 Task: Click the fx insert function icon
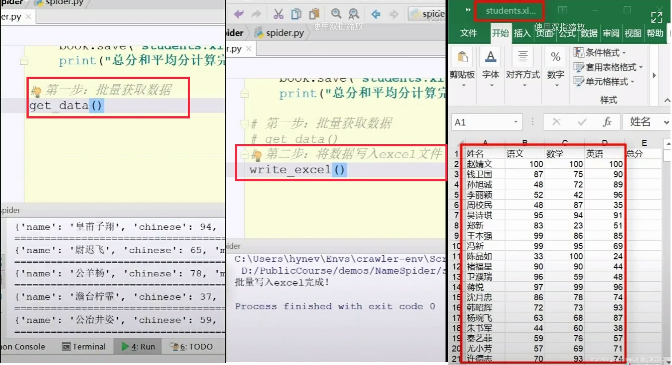607,122
